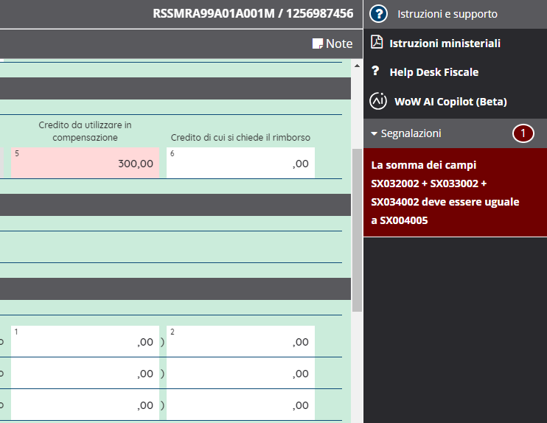
Task: Click the Note button label
Action: pyautogui.click(x=339, y=43)
